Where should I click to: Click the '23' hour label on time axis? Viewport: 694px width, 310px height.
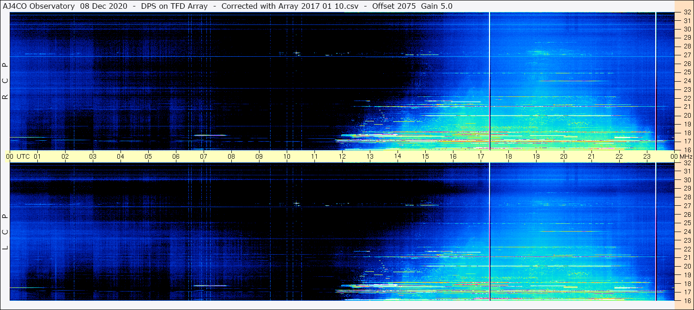coord(647,156)
